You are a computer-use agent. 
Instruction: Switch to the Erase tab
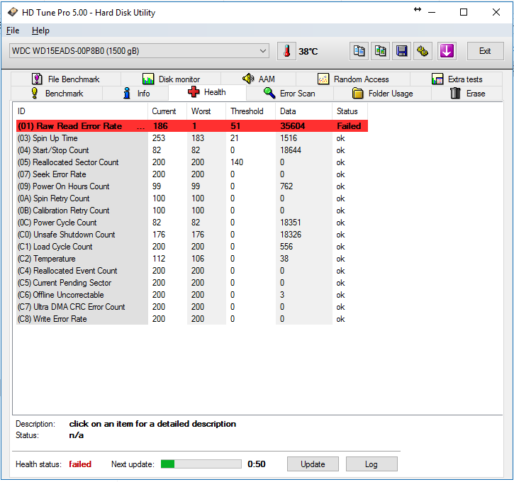point(467,94)
